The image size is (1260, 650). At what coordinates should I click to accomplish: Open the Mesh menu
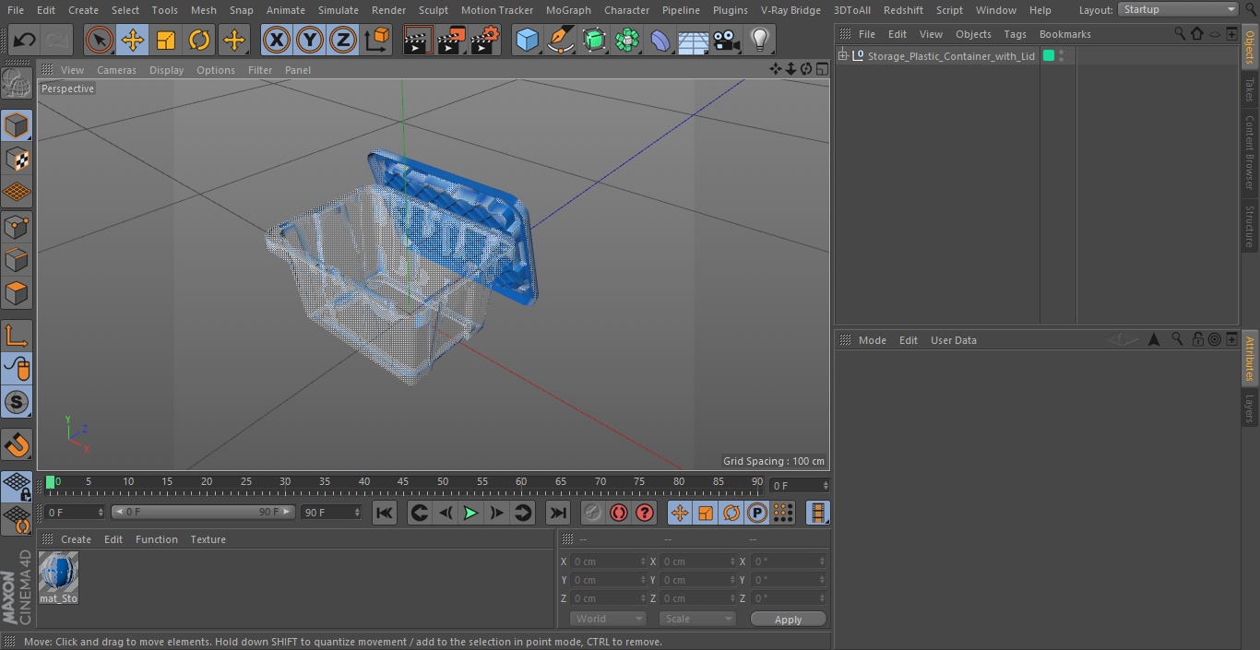203,10
